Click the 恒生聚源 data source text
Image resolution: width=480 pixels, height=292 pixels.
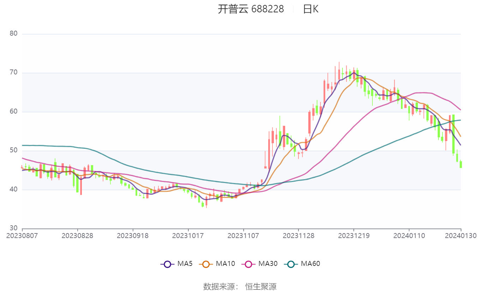[261, 287]
